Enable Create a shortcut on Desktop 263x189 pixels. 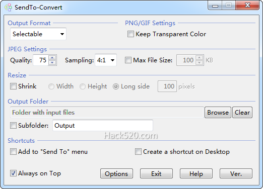(138, 152)
